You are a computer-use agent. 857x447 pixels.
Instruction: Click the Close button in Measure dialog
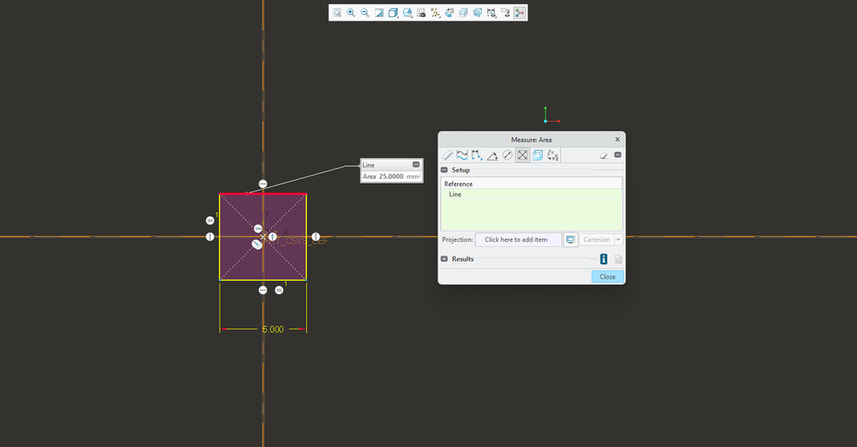607,277
